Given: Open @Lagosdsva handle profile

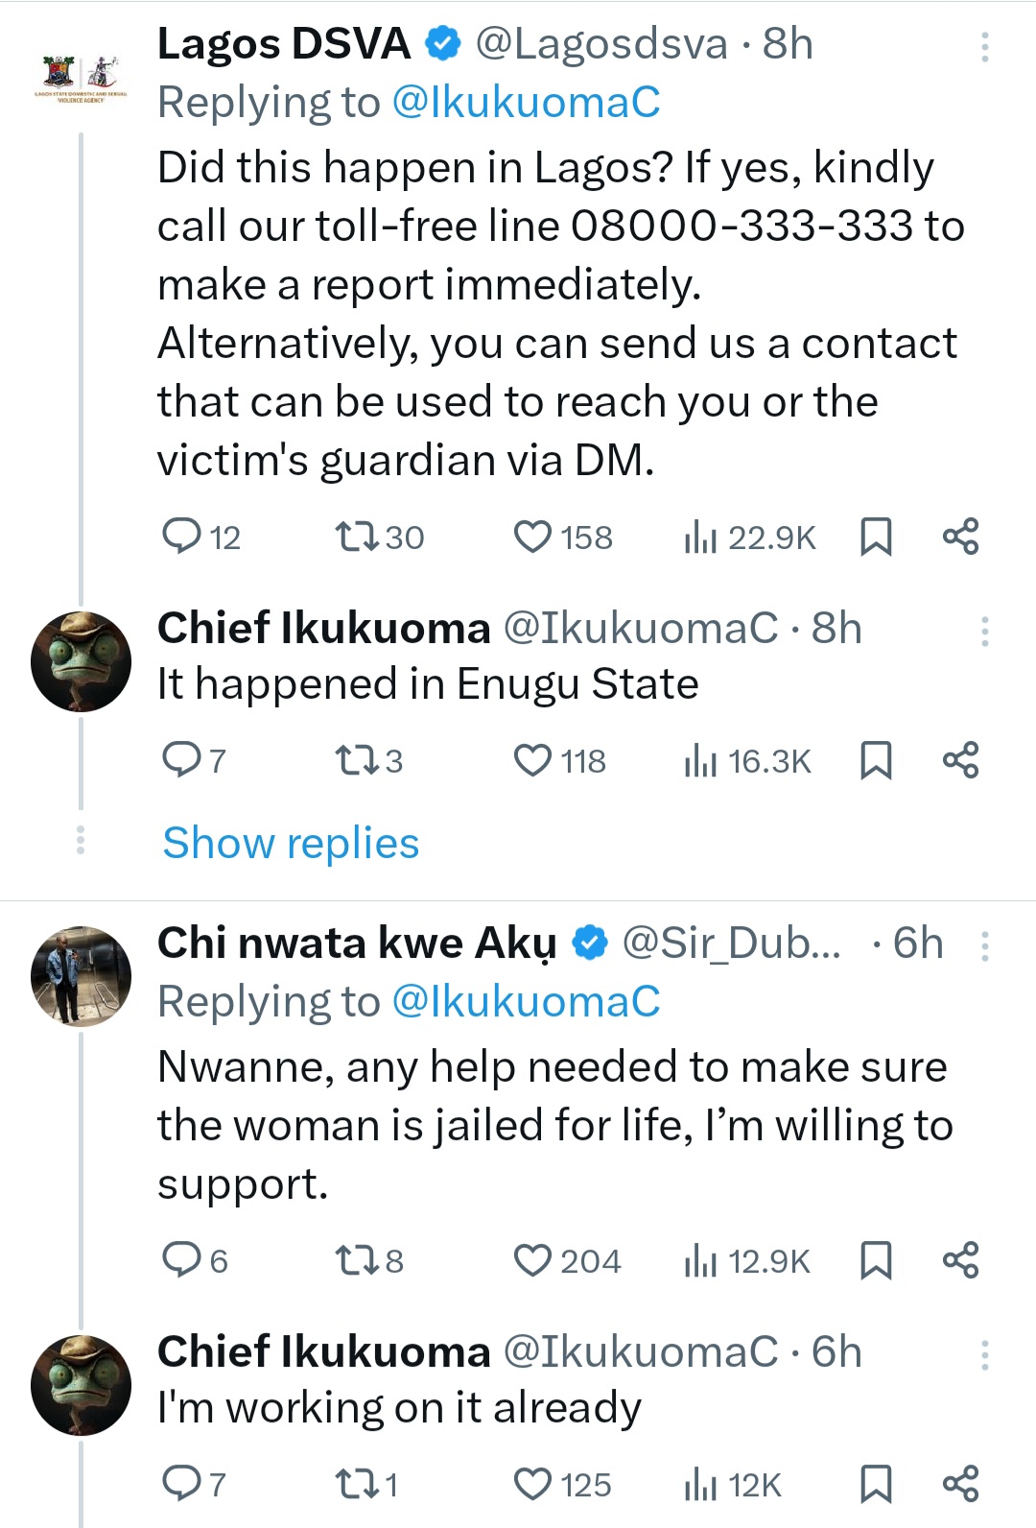Looking at the screenshot, I should [x=601, y=44].
